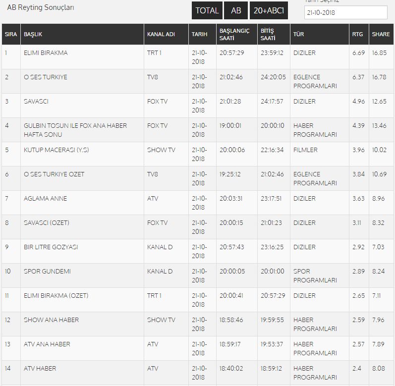
Task: Click share value 16.85
Action: point(379,53)
